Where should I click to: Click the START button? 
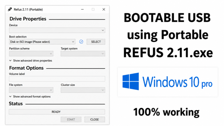[x=71, y=119]
